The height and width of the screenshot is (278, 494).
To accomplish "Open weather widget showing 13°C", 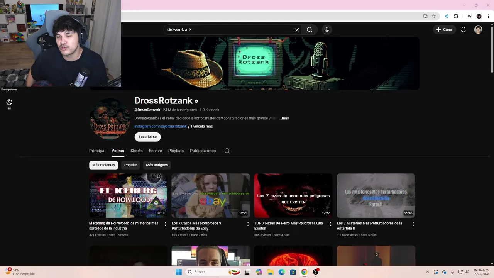I will [19, 272].
